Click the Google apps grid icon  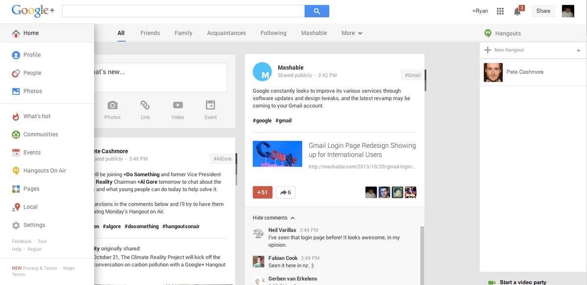[x=500, y=11]
